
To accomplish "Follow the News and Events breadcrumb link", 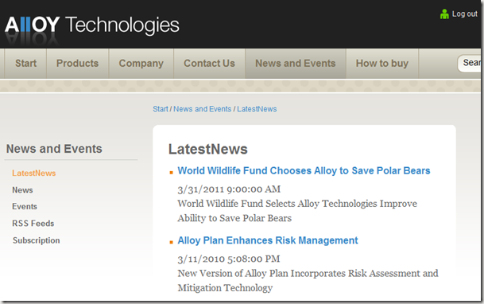I will click(202, 109).
